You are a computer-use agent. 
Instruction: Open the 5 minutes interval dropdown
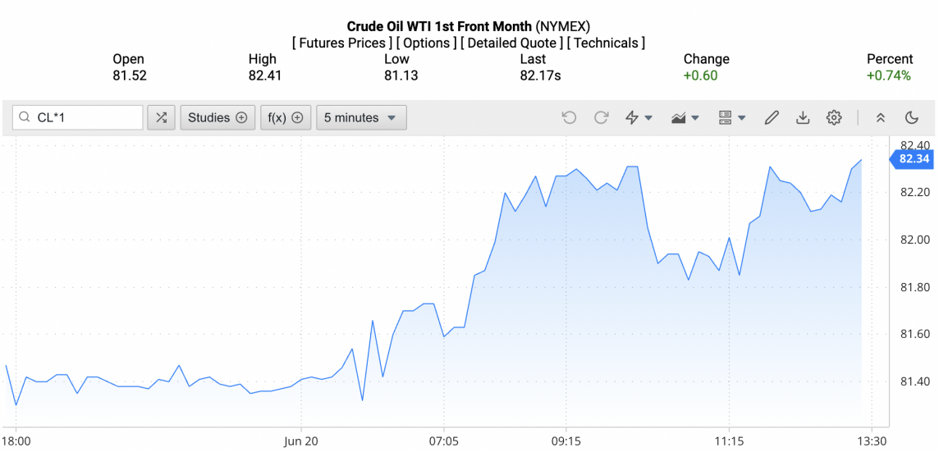click(x=360, y=117)
